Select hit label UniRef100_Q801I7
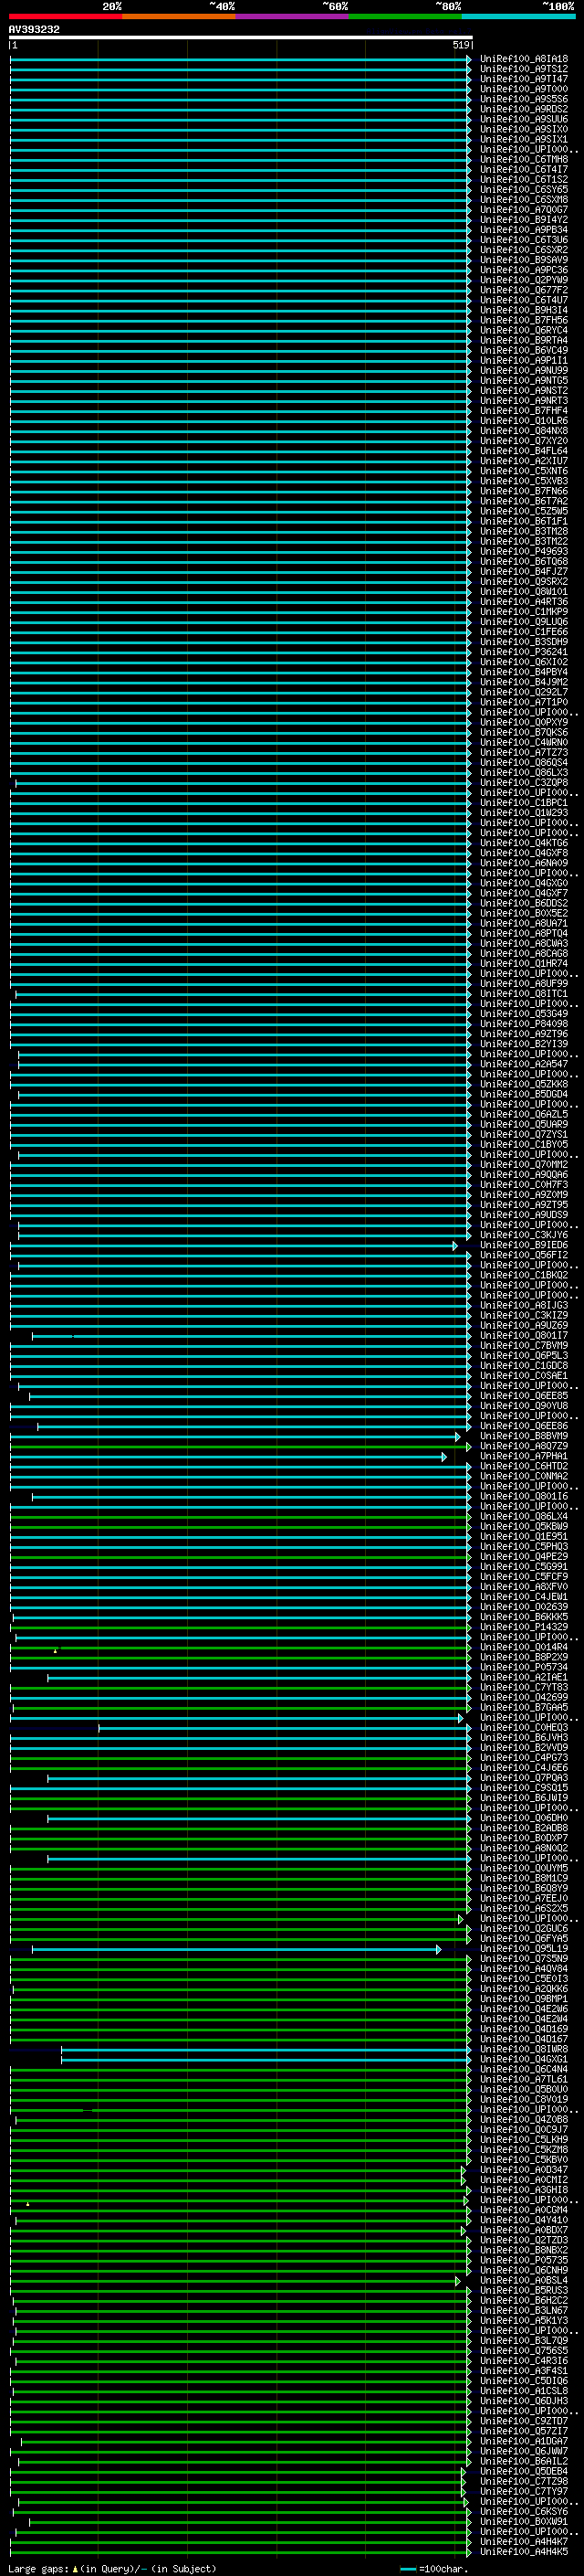The image size is (584, 2576). [x=524, y=1336]
